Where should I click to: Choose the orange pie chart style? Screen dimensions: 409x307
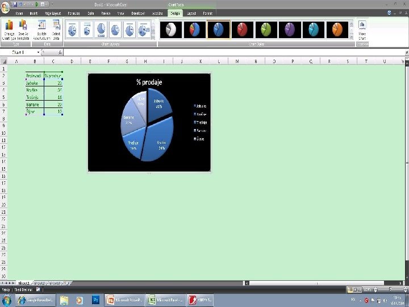pos(337,30)
